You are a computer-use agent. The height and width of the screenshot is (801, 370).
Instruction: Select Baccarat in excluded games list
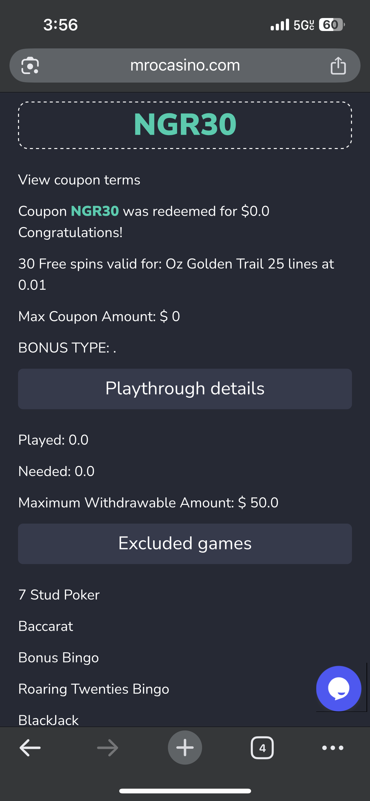tap(46, 626)
